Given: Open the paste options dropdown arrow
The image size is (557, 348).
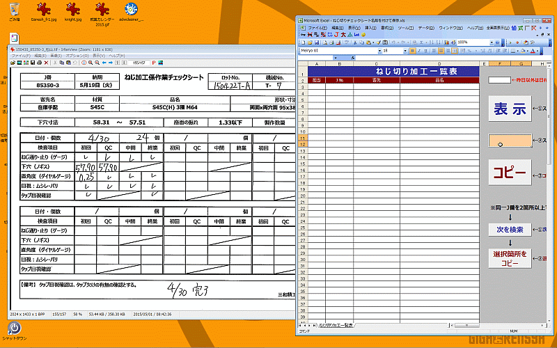Looking at the screenshot, I should 373,42.
